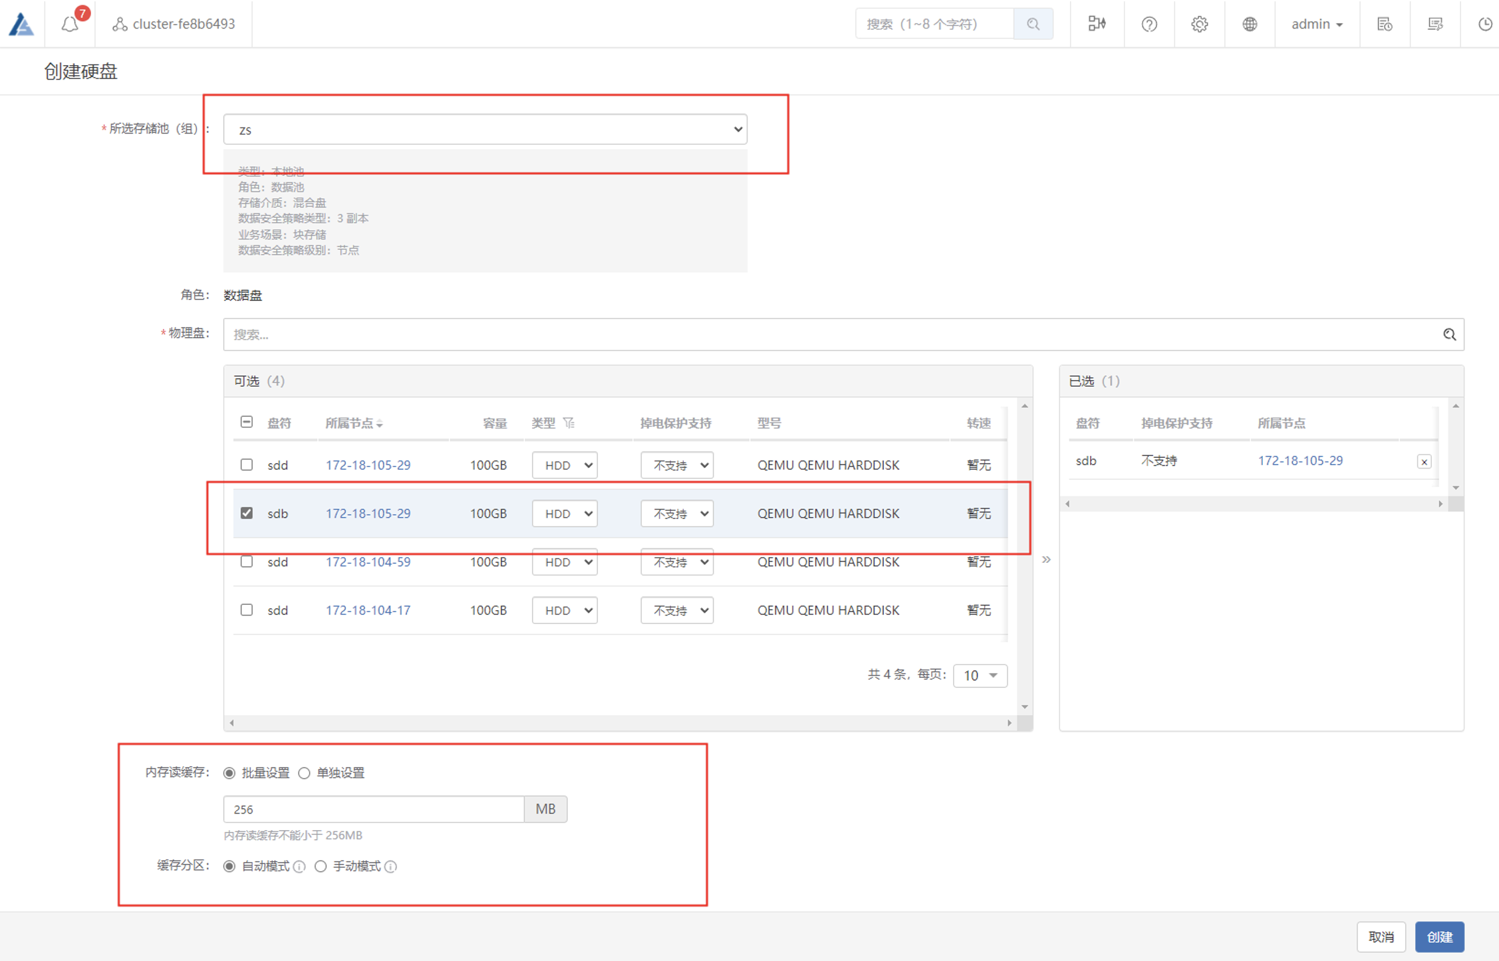
Task: Select the 手动模式 cache partition radio
Action: tap(321, 866)
